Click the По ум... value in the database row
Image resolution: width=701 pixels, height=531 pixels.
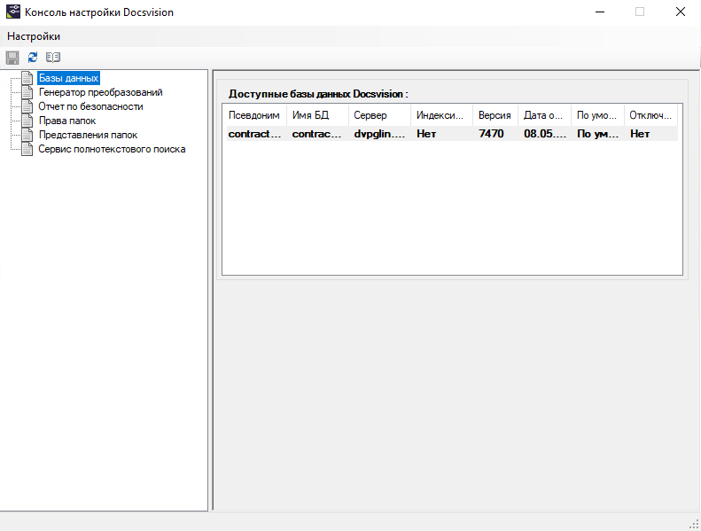coord(597,134)
